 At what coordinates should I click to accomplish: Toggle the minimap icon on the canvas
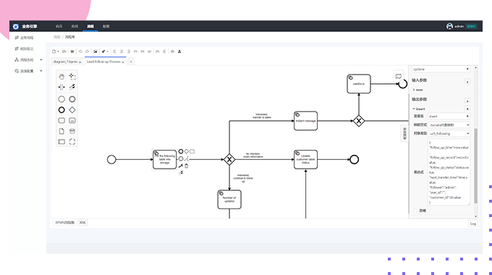pyautogui.click(x=399, y=76)
